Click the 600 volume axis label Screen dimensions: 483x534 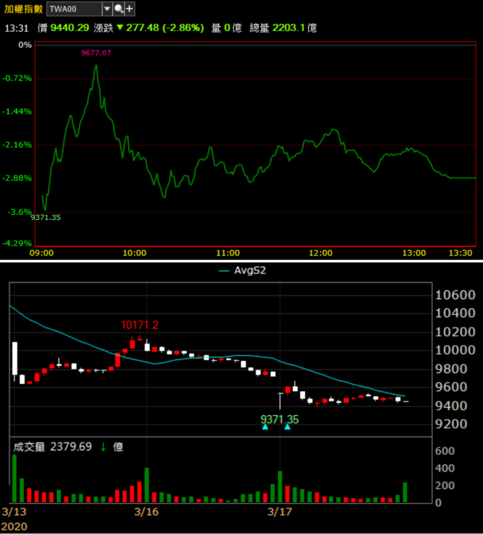click(x=445, y=451)
